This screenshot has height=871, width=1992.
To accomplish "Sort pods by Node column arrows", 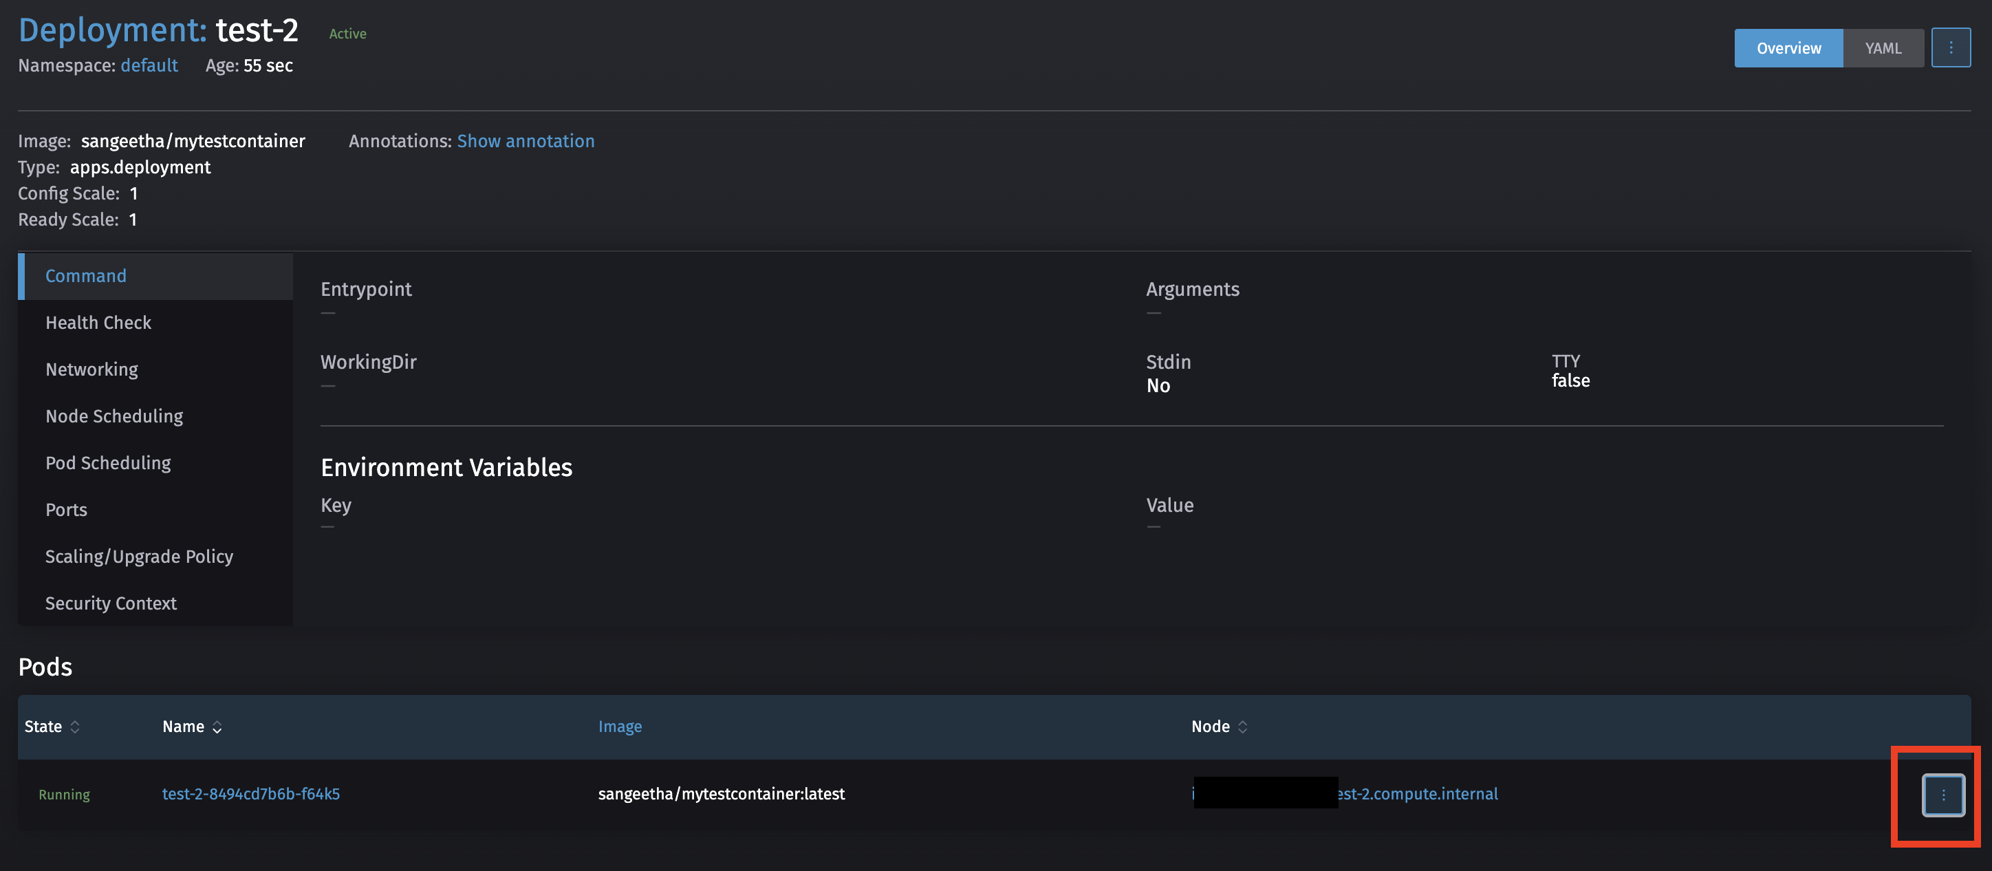I will click(1243, 727).
